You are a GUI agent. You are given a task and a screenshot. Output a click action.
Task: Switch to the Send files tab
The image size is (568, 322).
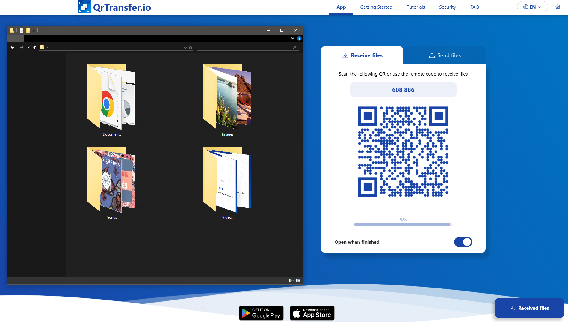point(445,55)
